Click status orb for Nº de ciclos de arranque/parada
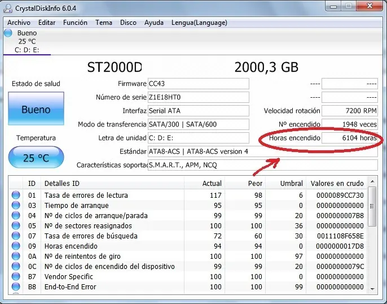 tap(16, 215)
